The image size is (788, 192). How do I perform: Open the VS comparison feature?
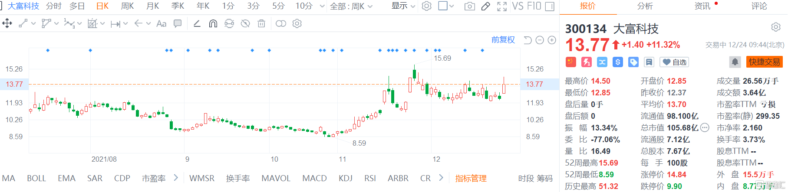tap(518, 6)
